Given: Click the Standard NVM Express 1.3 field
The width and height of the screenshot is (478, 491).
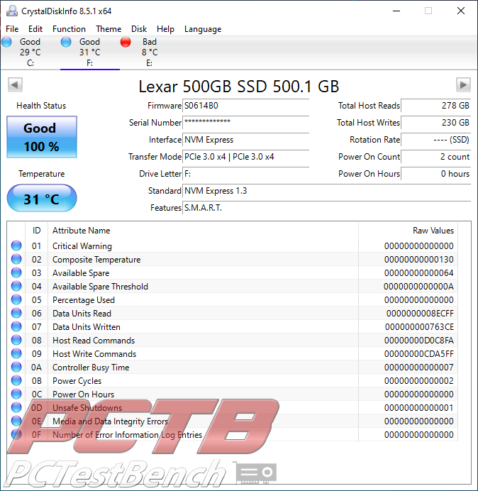Looking at the screenshot, I should [x=326, y=191].
